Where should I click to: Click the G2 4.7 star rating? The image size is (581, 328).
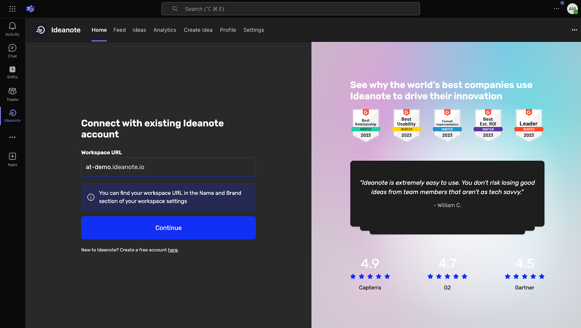coord(447,277)
